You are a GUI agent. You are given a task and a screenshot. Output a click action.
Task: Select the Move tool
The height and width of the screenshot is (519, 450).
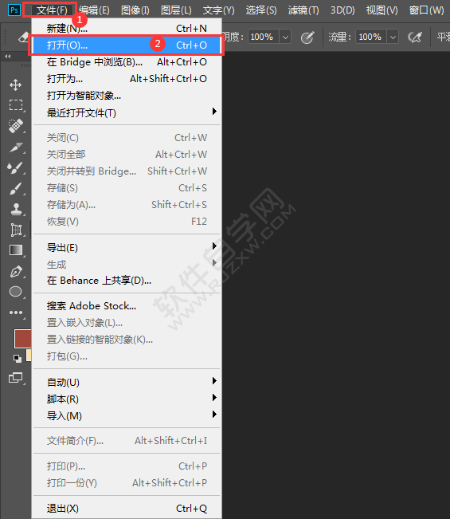[16, 85]
